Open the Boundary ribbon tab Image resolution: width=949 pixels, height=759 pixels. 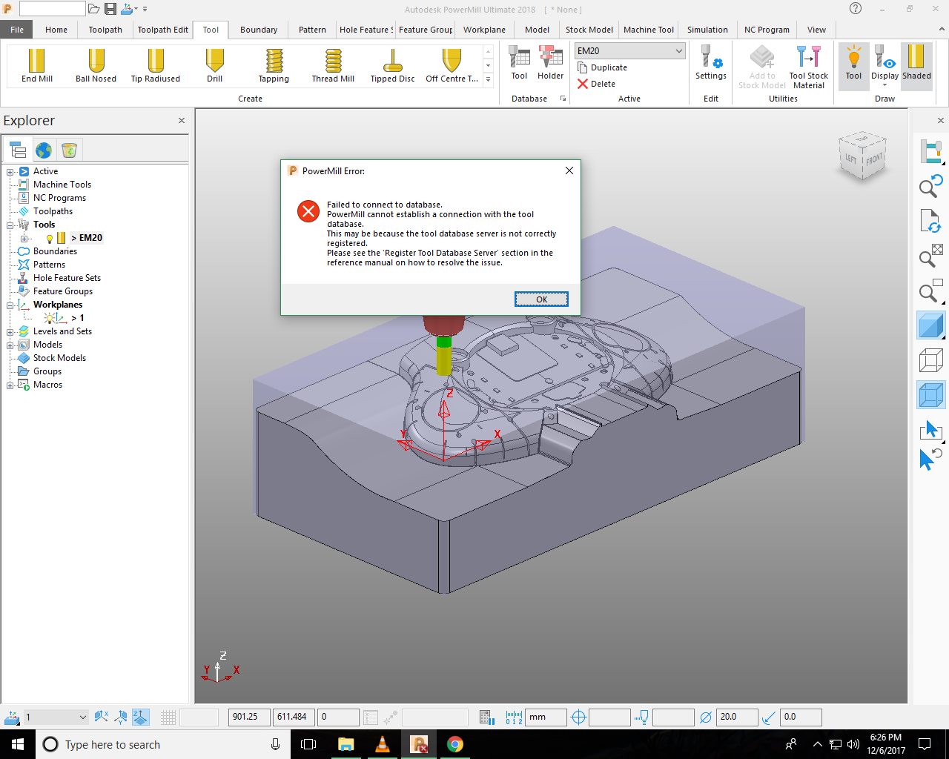coord(257,30)
